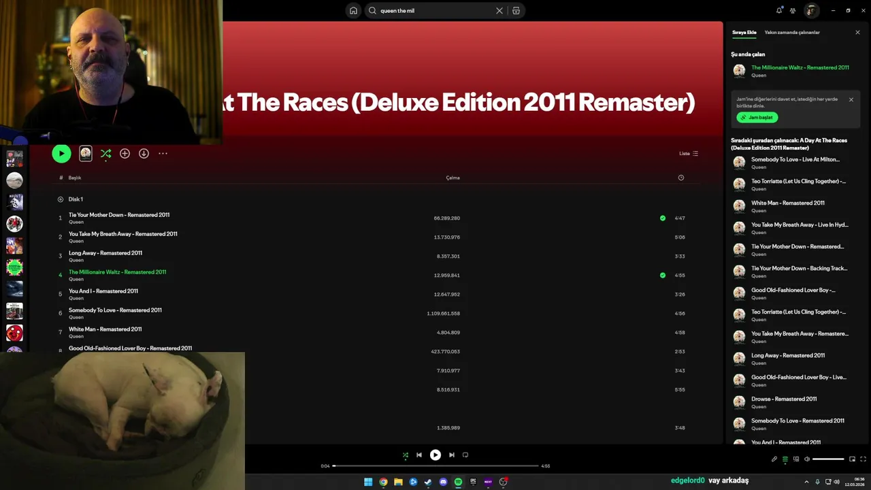871x490 pixels.
Task: Toggle saved checkmark on The Millionaire Waltz row
Action: [x=663, y=276]
